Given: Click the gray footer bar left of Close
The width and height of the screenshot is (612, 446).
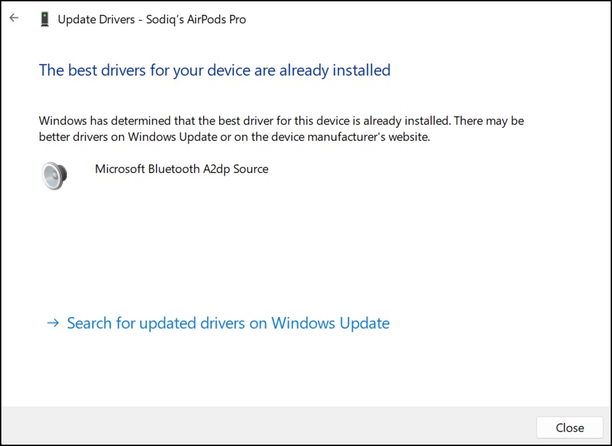Looking at the screenshot, I should pos(267,426).
